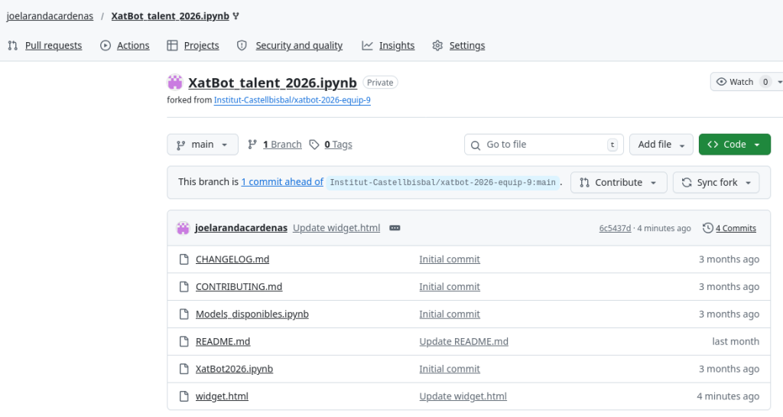The width and height of the screenshot is (783, 417).
Task: Open the 4 Commits history
Action: (729, 228)
